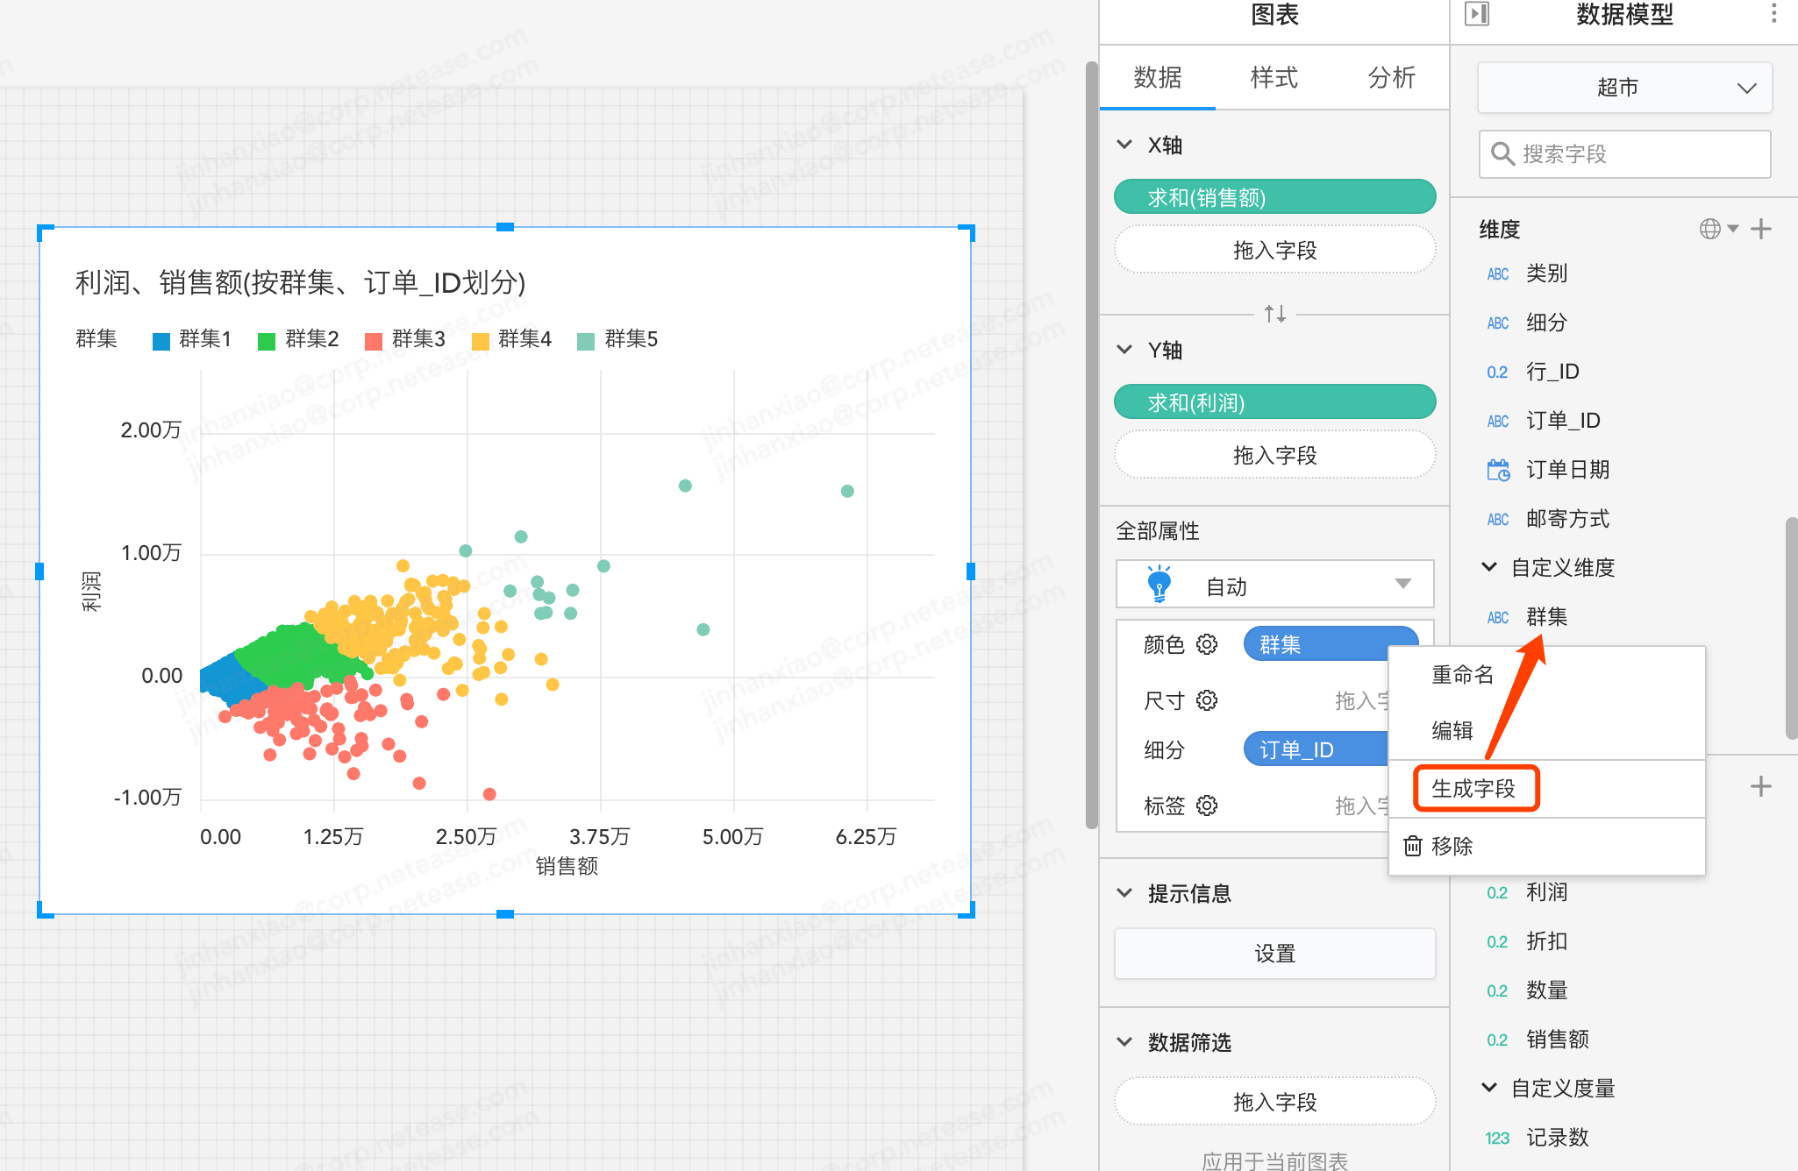Open the three-dot menu in 数据模型 header
The height and width of the screenshot is (1171, 1798).
1773,14
